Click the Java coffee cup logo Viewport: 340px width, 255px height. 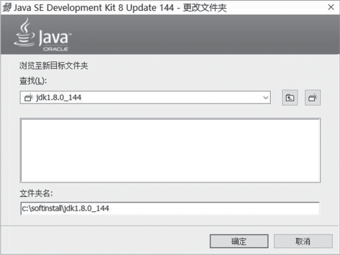pyautogui.click(x=25, y=33)
